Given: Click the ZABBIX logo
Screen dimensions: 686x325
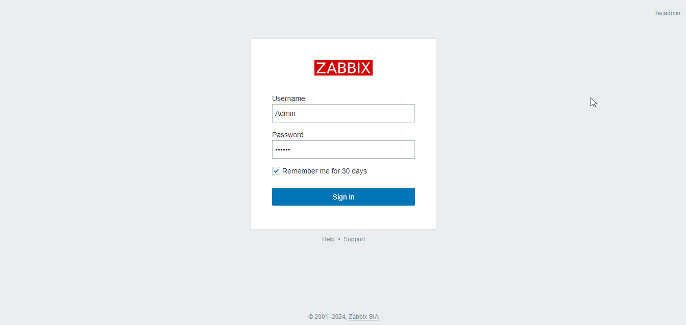Looking at the screenshot, I should pos(343,67).
